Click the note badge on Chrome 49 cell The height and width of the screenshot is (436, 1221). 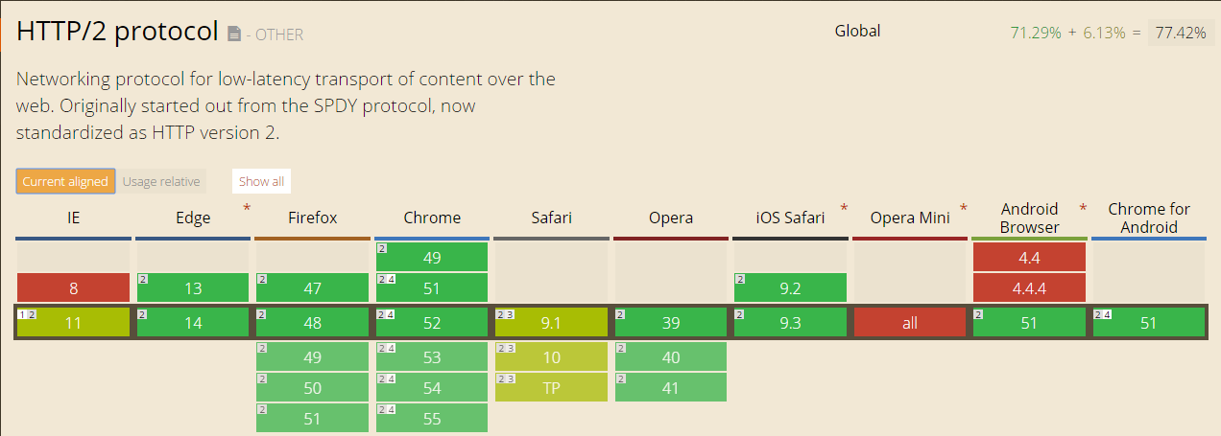point(381,248)
